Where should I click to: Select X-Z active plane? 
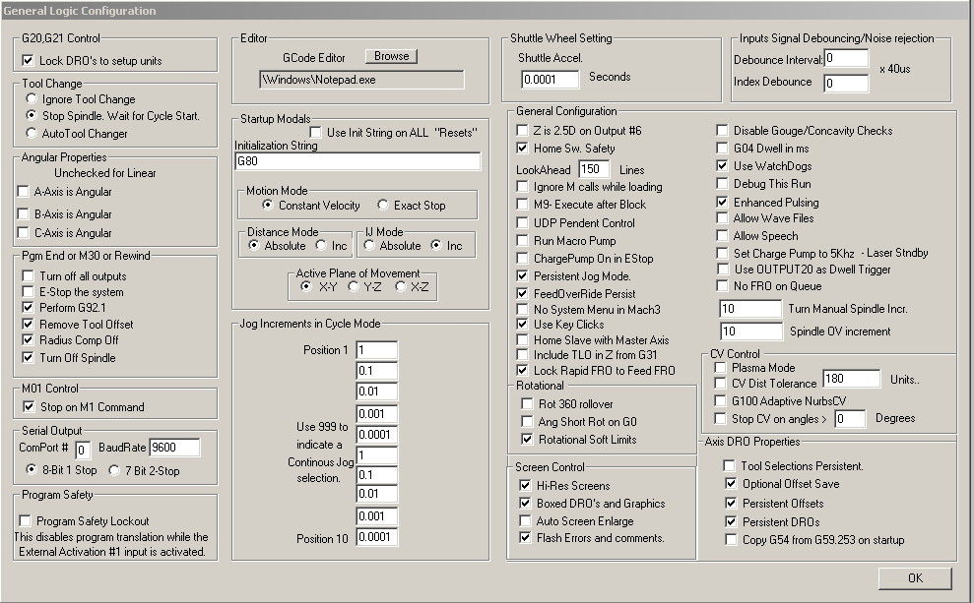(401, 286)
